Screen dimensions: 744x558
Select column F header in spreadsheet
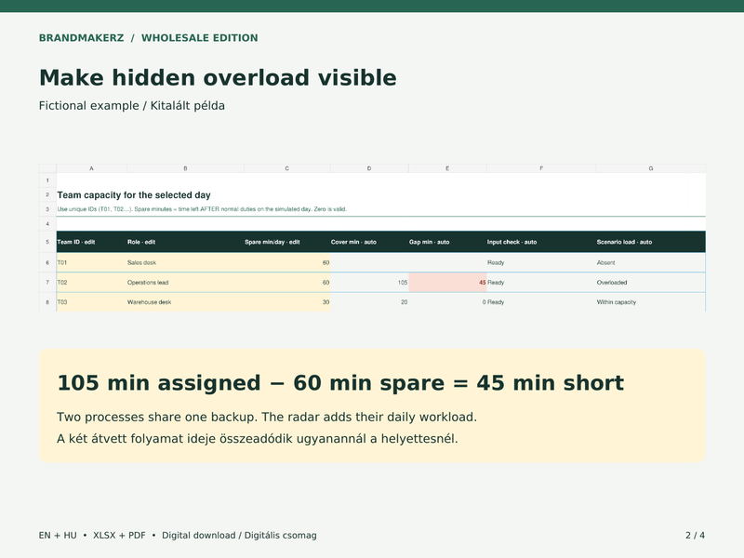pyautogui.click(x=541, y=168)
